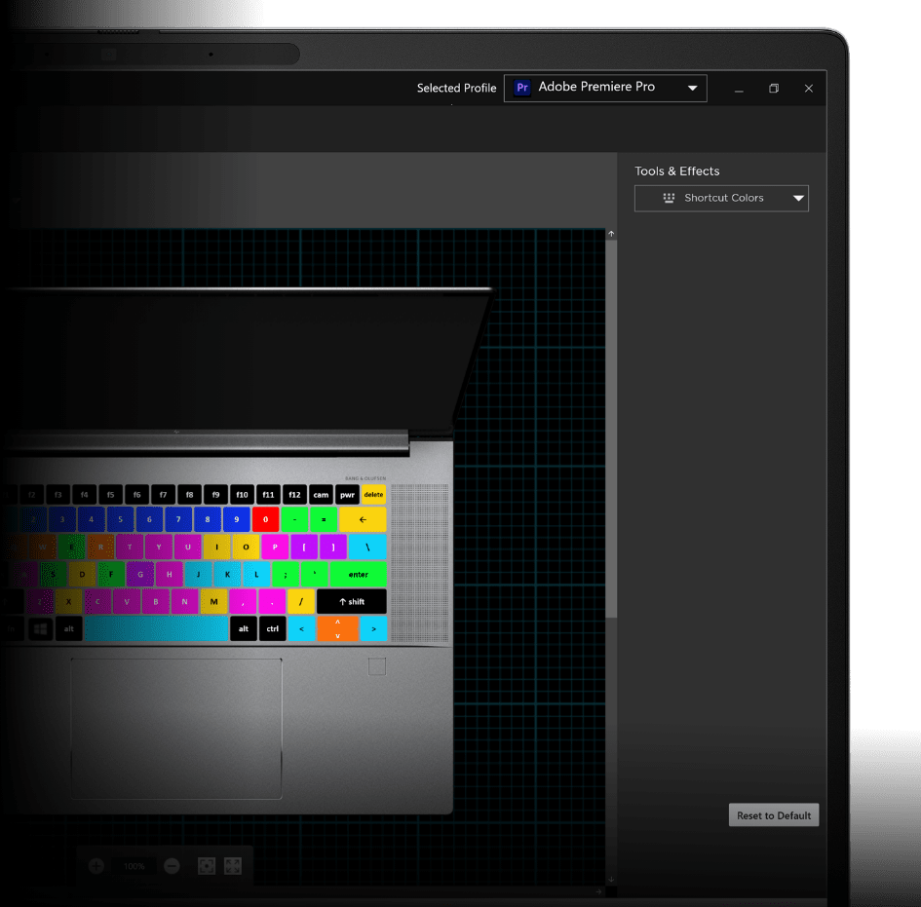The width and height of the screenshot is (921, 907).
Task: Expand the Shortcut Colors dropdown
Action: (721, 199)
